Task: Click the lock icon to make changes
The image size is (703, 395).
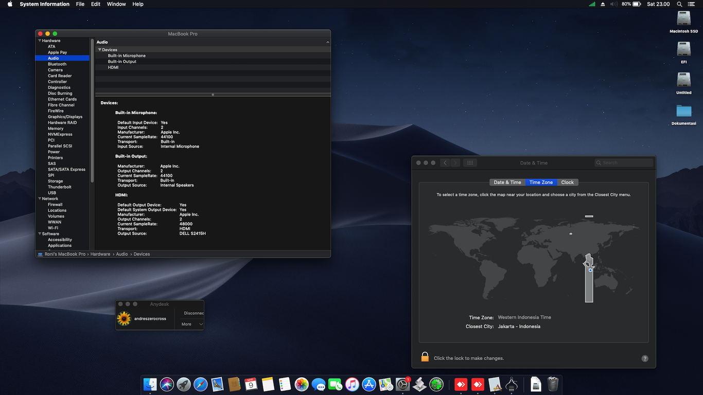Action: (x=425, y=357)
